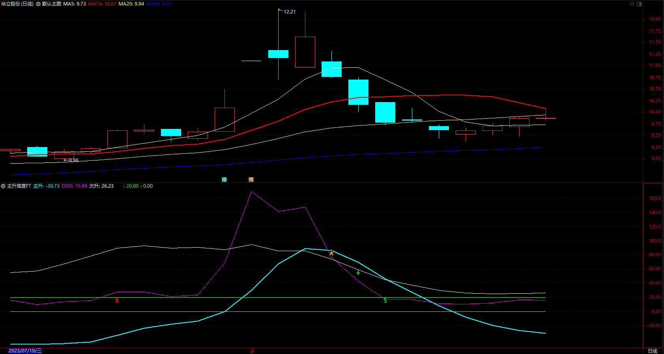Viewport: 664px width, 354px height.
Task: Open the 默认主图 indicator dropdown arrow
Action: [38, 4]
